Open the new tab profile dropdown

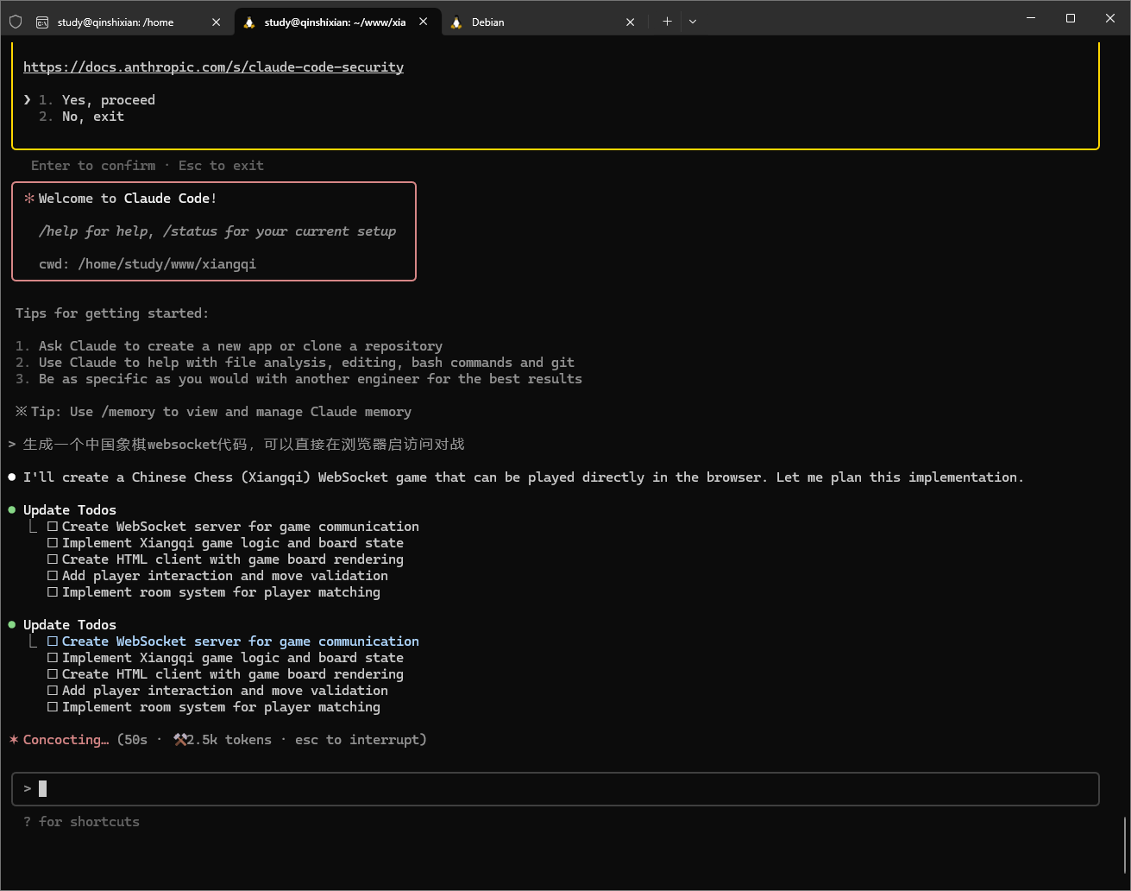[693, 22]
